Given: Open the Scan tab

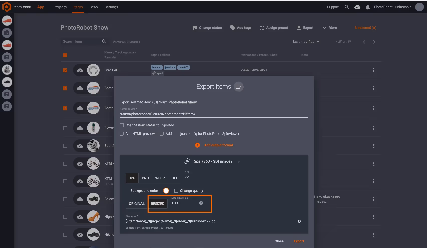Looking at the screenshot, I should [94, 7].
